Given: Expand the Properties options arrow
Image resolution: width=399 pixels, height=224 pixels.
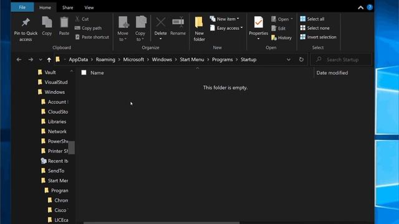Looking at the screenshot, I should pyautogui.click(x=258, y=39).
